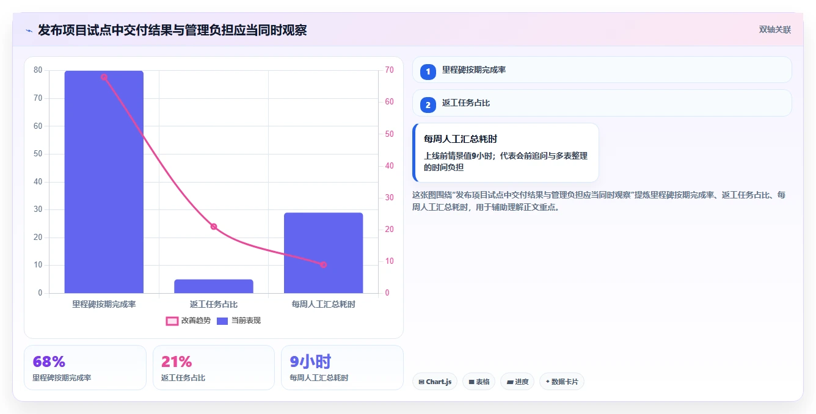Viewport: 816px width, 414px height.
Task: Click the trend line point above 返工任务占比
Action: tap(214, 227)
